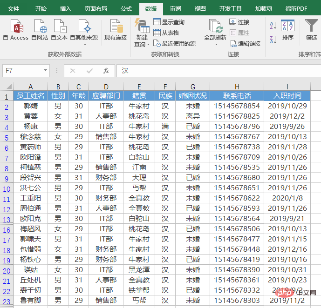Open the 文件 menu tab
Image resolution: width=321 pixels, height=308 pixels.
point(14,8)
